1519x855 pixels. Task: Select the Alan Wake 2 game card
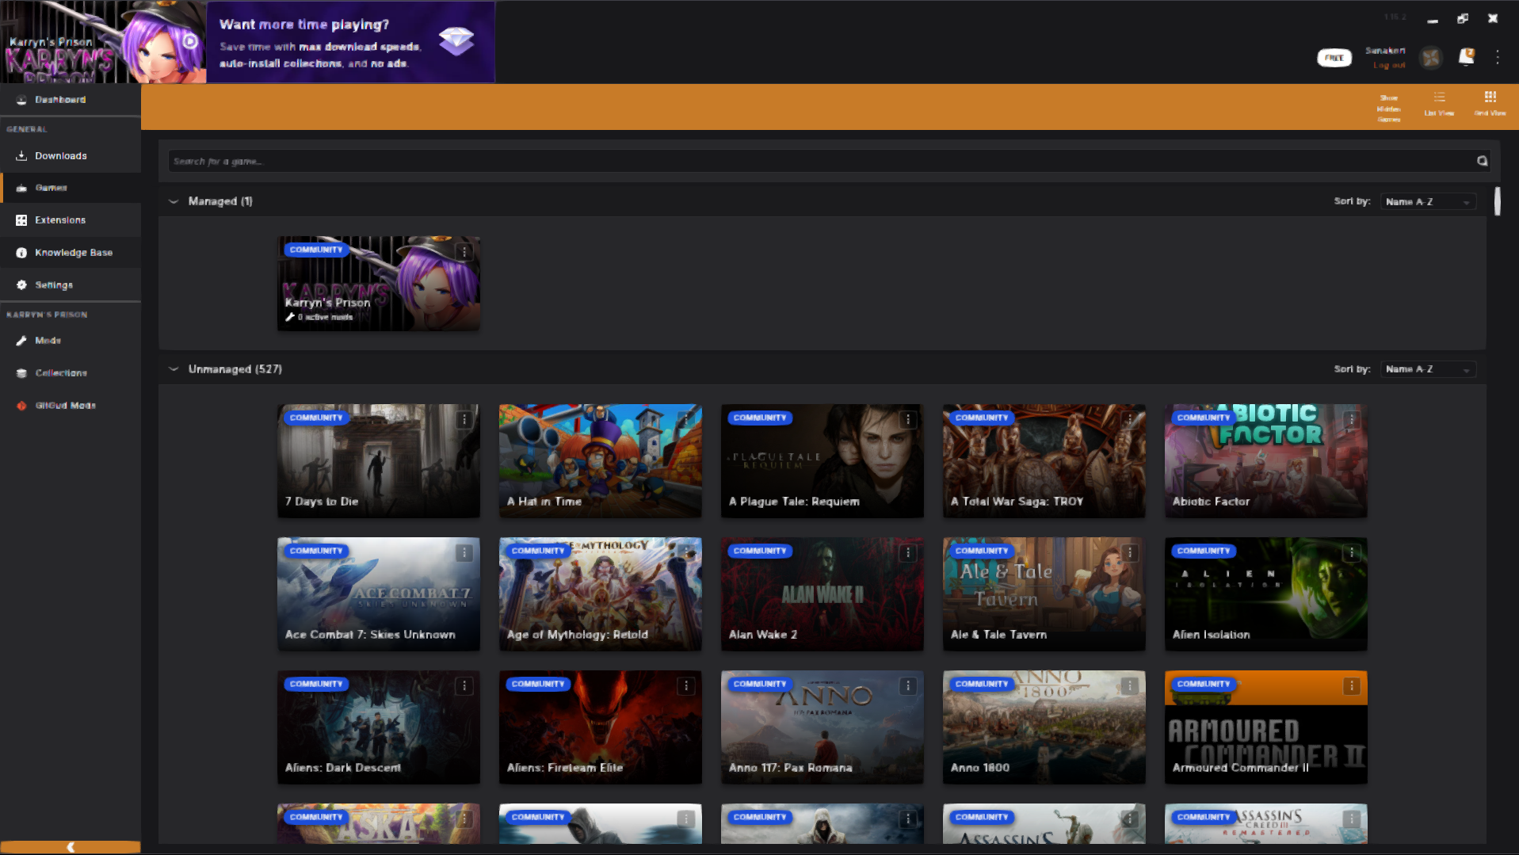click(822, 594)
